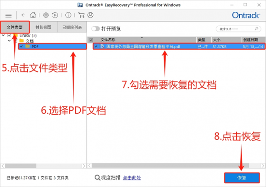Open the shopping cart icon
The image size is (266, 187).
click(81, 15)
